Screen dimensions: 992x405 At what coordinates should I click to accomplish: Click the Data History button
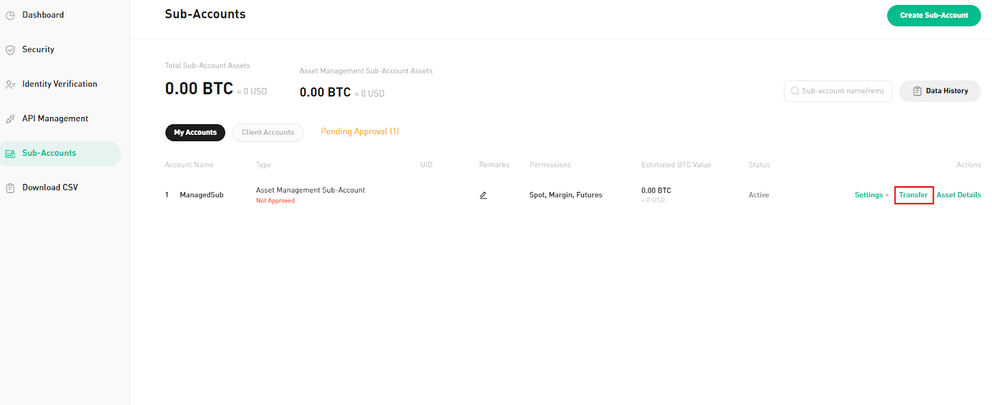pyautogui.click(x=940, y=91)
